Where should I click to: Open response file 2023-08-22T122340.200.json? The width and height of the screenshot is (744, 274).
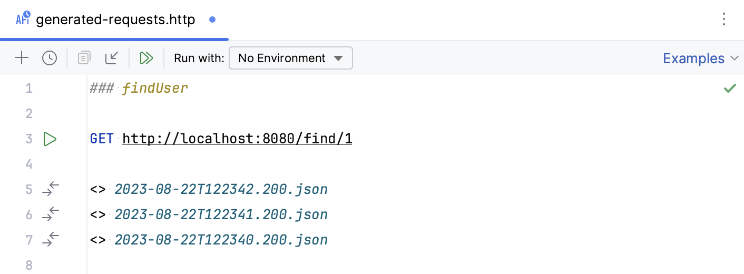coord(221,240)
